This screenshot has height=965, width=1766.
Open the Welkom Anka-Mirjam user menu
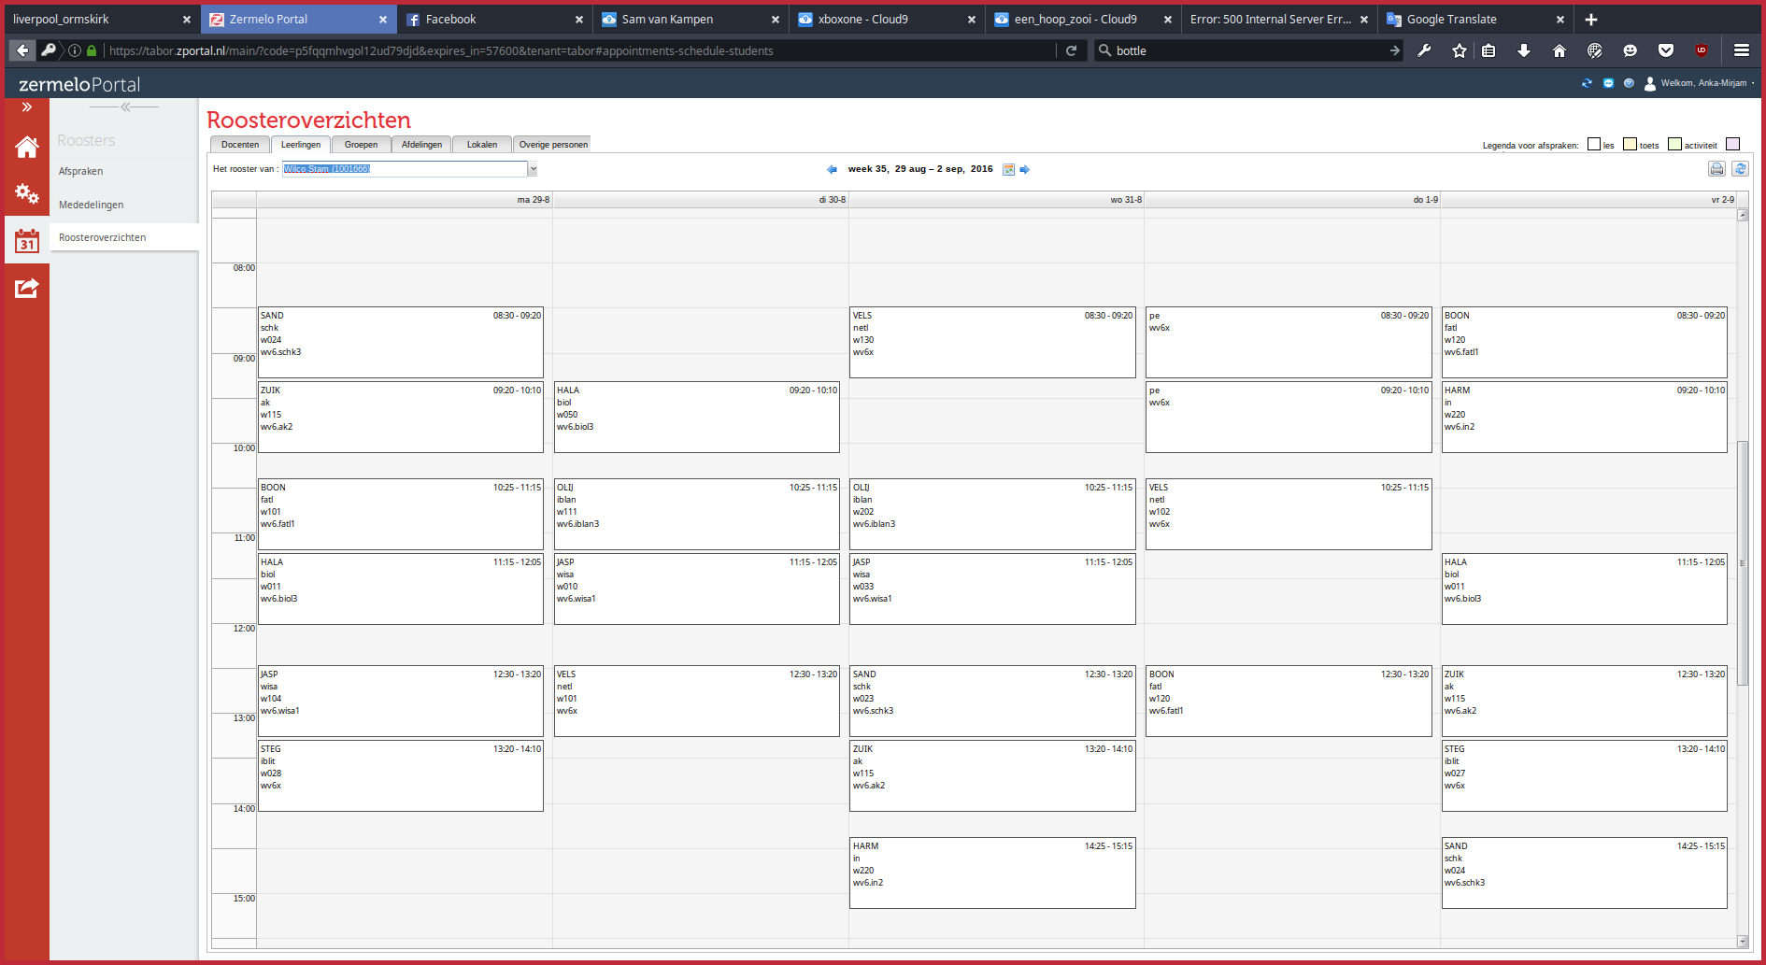coord(1699,83)
